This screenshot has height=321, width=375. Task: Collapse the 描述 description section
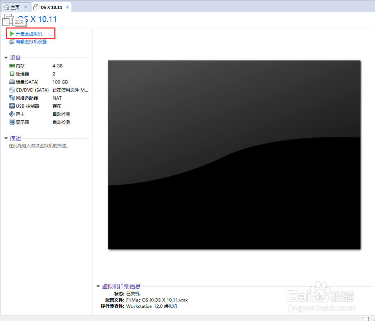tap(6, 138)
